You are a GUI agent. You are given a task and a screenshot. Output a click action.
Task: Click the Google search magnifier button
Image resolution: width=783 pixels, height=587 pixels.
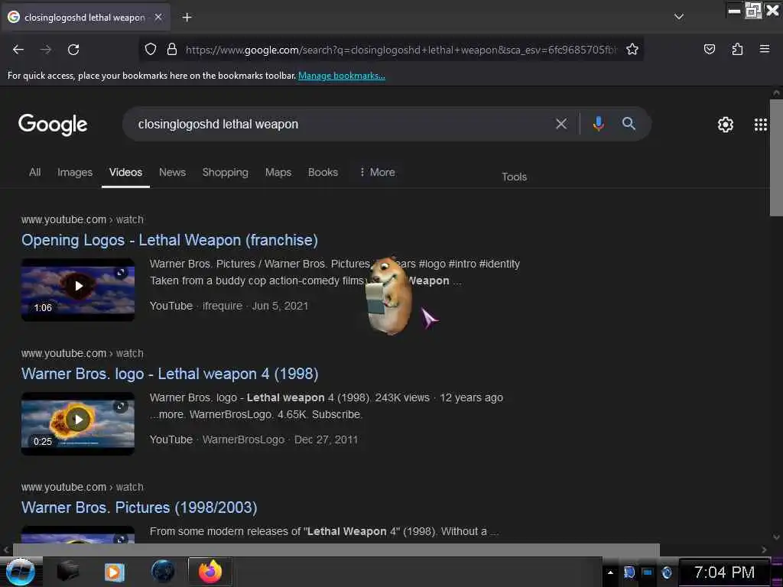(x=629, y=124)
